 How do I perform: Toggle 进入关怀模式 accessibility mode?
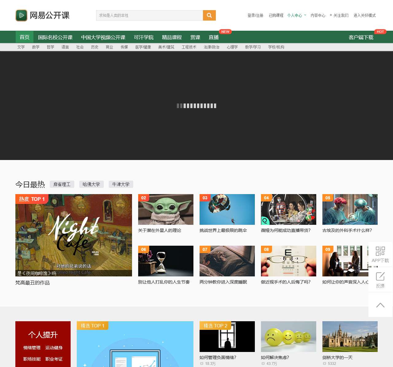364,15
